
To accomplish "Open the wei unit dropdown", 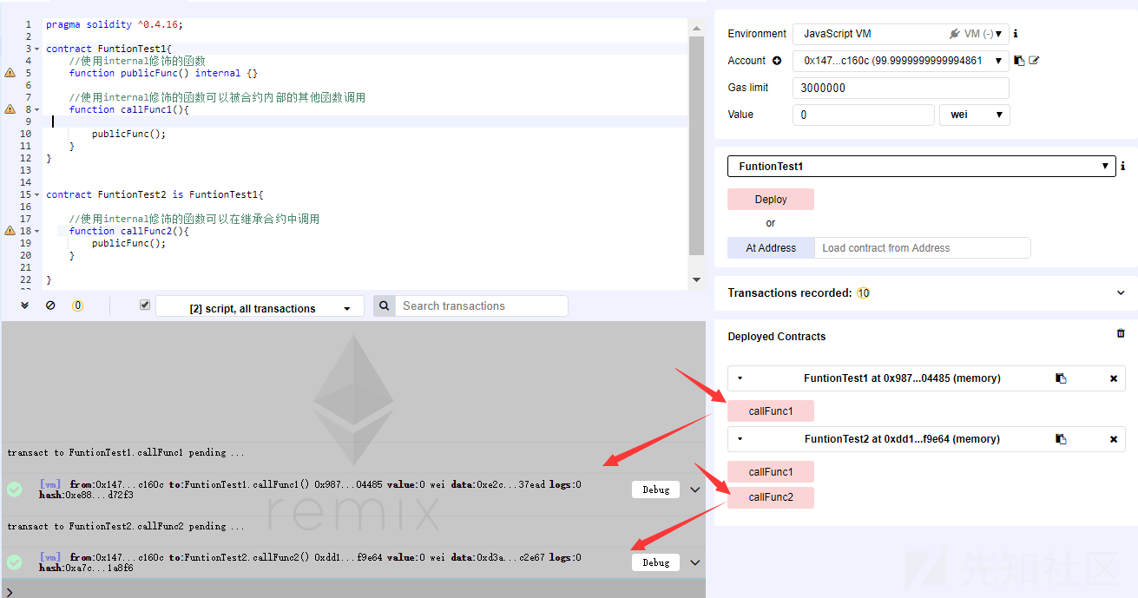I will pyautogui.click(x=975, y=115).
